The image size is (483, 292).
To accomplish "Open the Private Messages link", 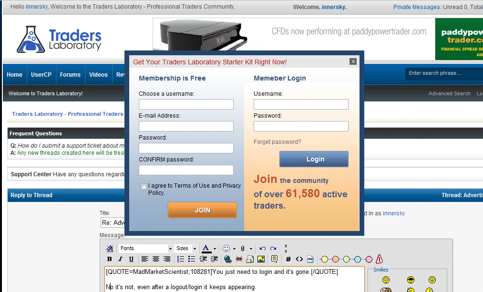I will click(x=416, y=7).
